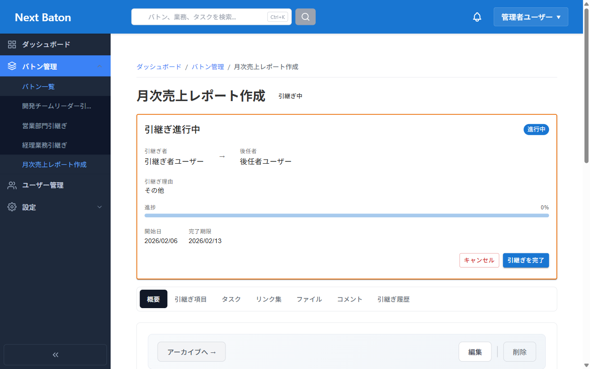
Task: Click the search input field
Action: coord(207,17)
